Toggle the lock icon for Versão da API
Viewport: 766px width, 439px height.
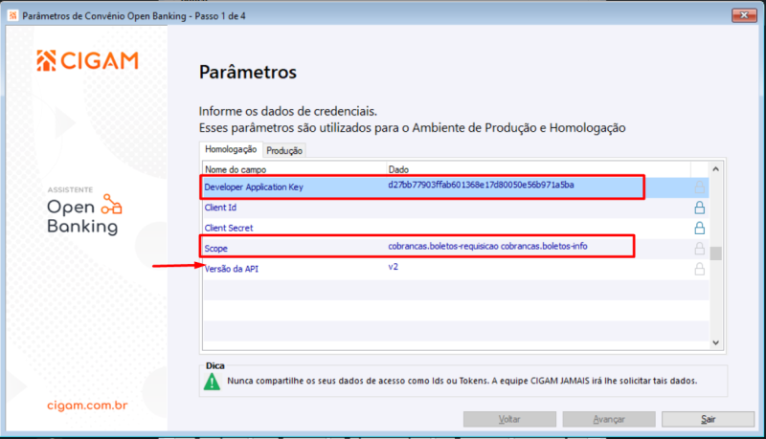point(700,269)
